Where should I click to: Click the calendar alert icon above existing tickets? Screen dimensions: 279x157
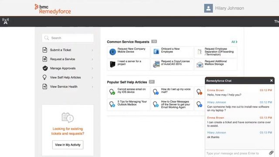pos(68,118)
